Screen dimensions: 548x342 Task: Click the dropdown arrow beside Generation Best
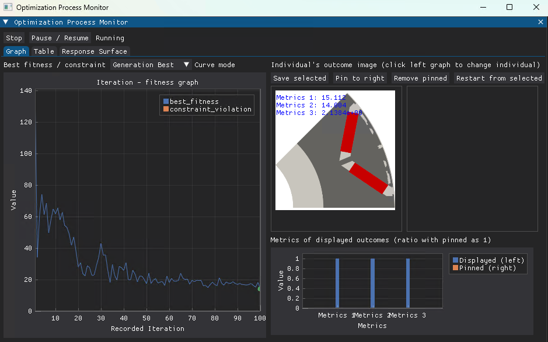[x=187, y=65]
